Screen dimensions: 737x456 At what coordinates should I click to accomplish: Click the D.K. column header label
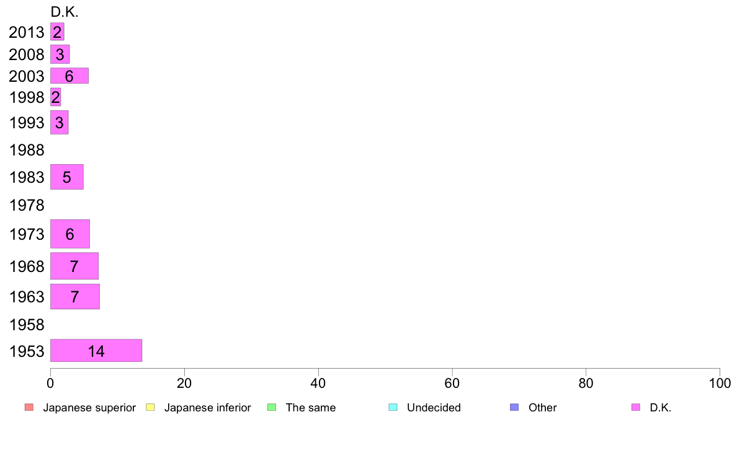pyautogui.click(x=65, y=12)
